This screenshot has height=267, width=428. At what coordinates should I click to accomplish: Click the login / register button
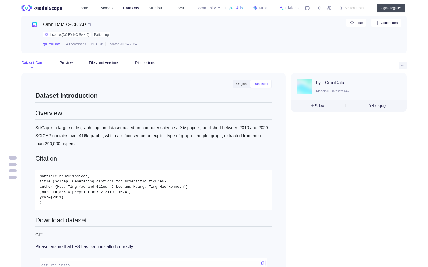coord(391,8)
